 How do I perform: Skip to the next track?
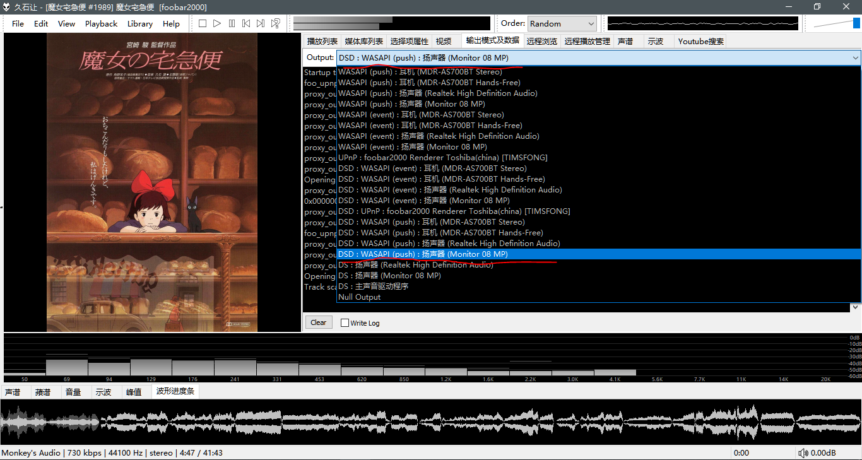(x=261, y=23)
